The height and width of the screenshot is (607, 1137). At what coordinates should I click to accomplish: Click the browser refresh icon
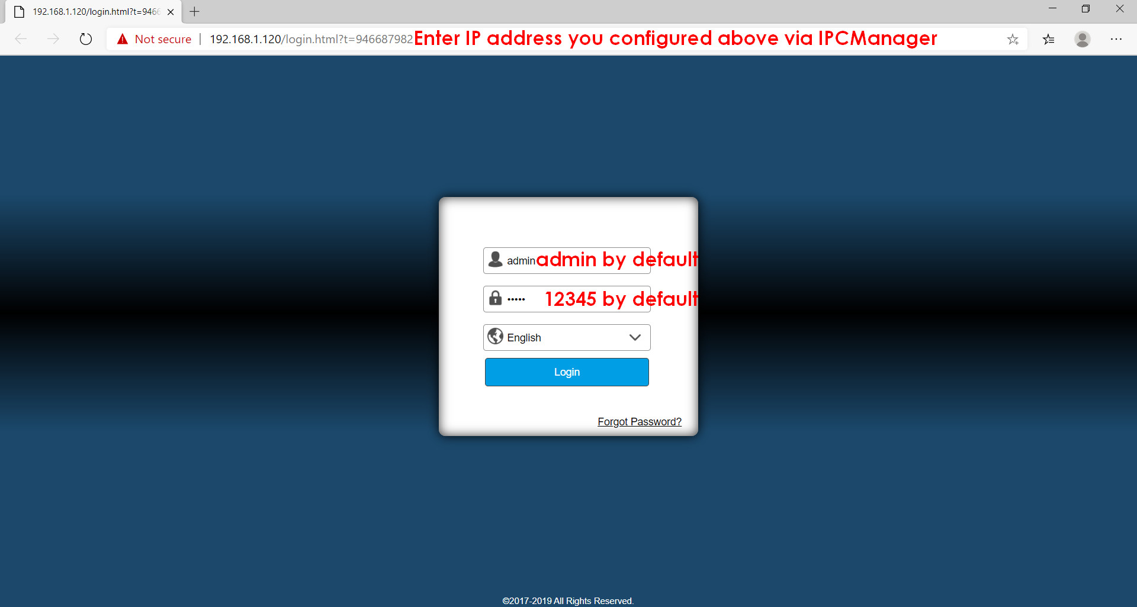(86, 39)
